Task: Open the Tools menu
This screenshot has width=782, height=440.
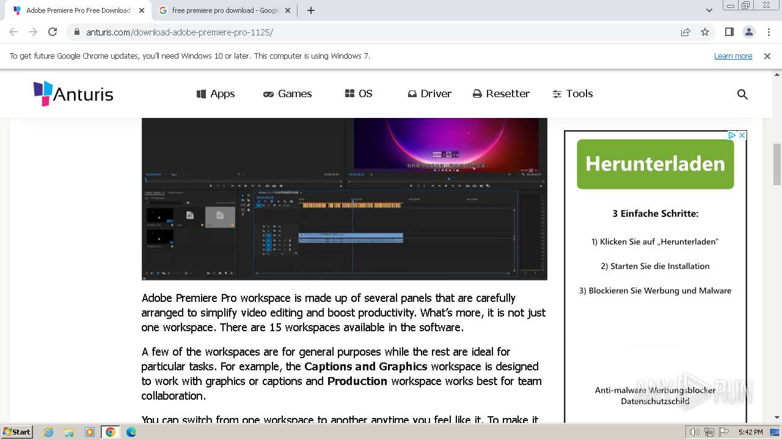Action: click(572, 94)
